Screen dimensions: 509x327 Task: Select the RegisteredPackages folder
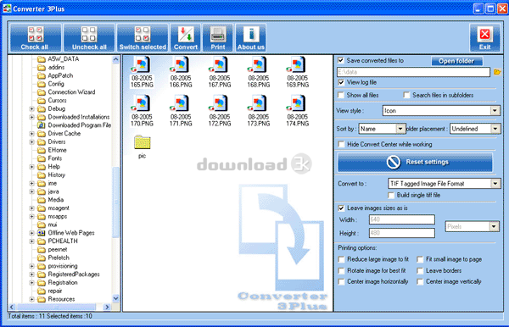point(74,274)
